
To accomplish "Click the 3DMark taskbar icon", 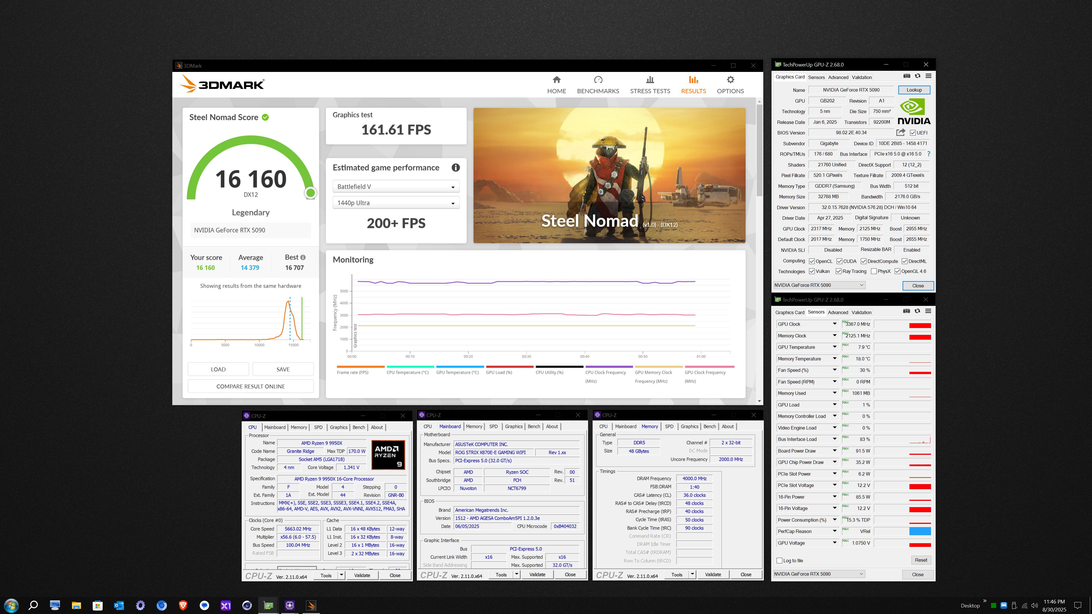I will [311, 605].
